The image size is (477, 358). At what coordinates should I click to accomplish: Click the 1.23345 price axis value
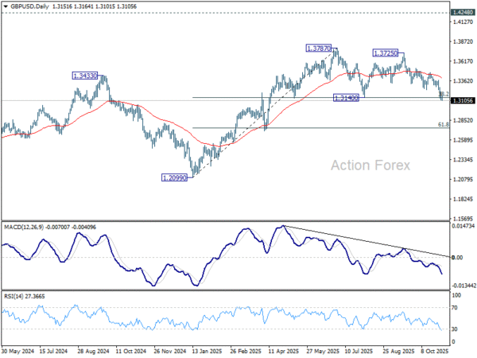(x=463, y=160)
